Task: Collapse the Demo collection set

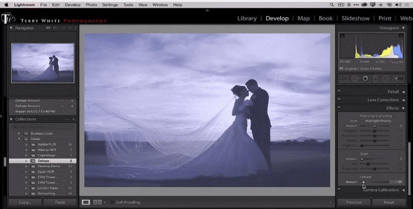Action: click(19, 139)
